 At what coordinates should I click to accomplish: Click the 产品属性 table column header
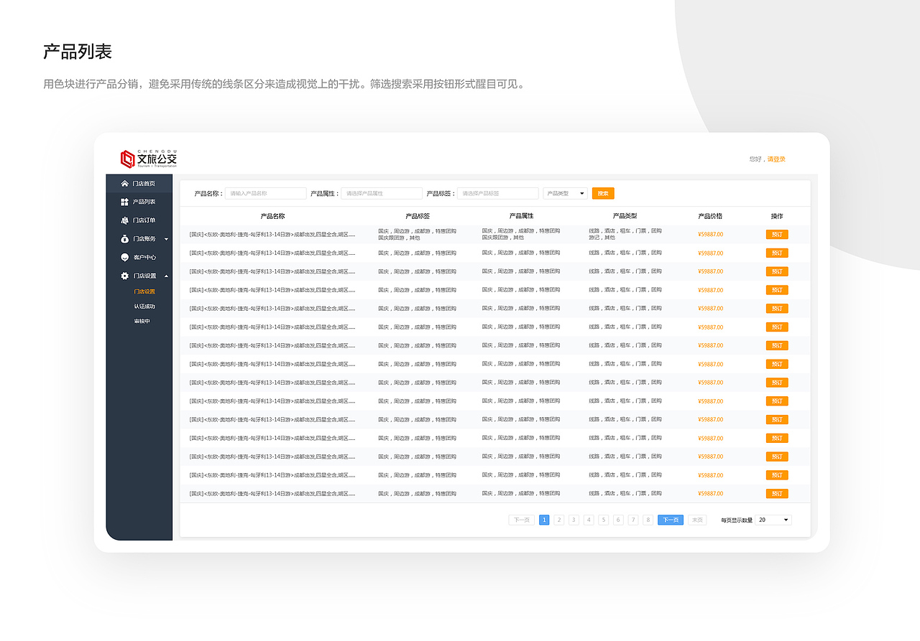coord(521,216)
